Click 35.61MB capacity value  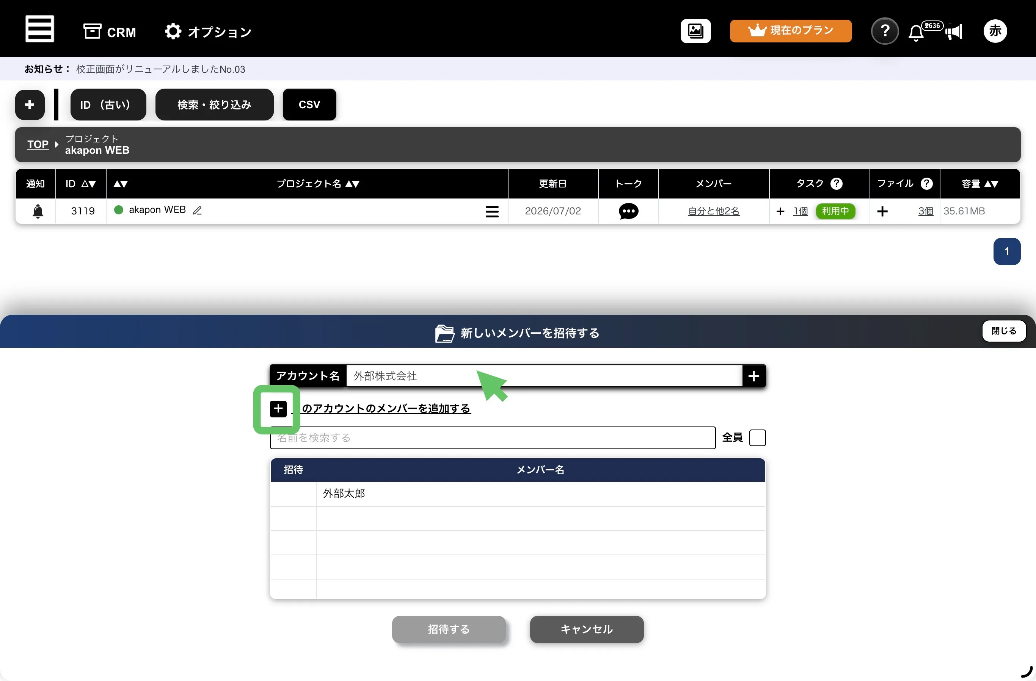pos(964,211)
